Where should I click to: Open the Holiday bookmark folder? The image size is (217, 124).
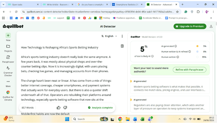coord(105,18)
